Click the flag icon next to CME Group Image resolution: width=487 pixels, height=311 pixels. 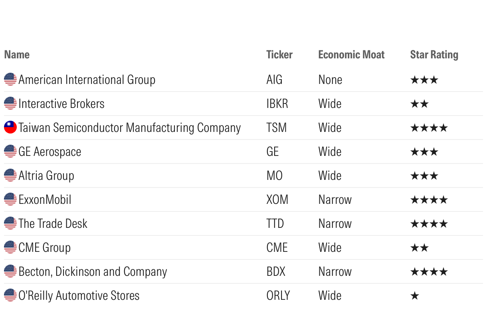tap(10, 247)
